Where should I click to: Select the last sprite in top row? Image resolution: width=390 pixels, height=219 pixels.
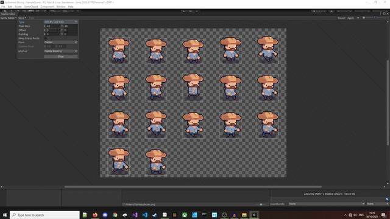click(268, 50)
